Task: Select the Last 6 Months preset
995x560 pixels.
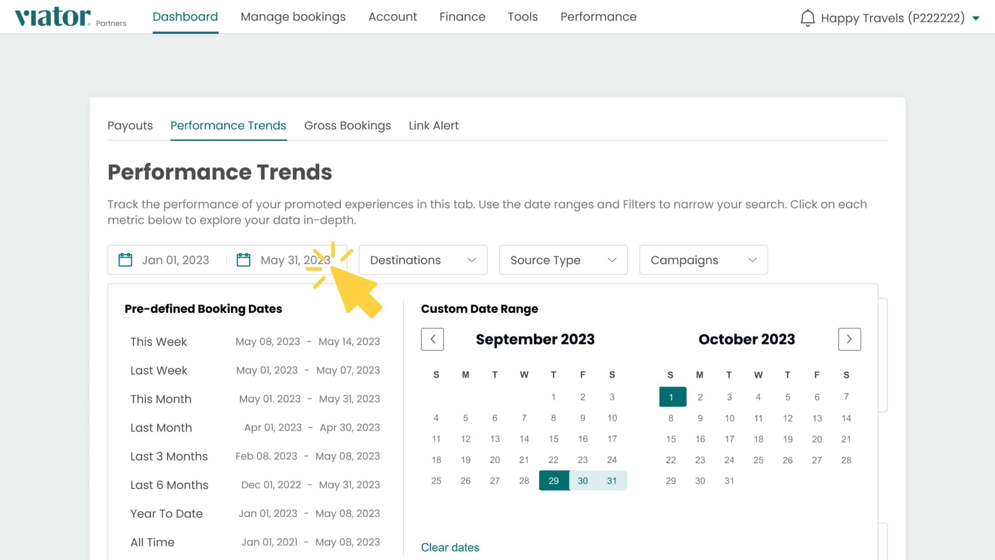Action: click(255, 485)
